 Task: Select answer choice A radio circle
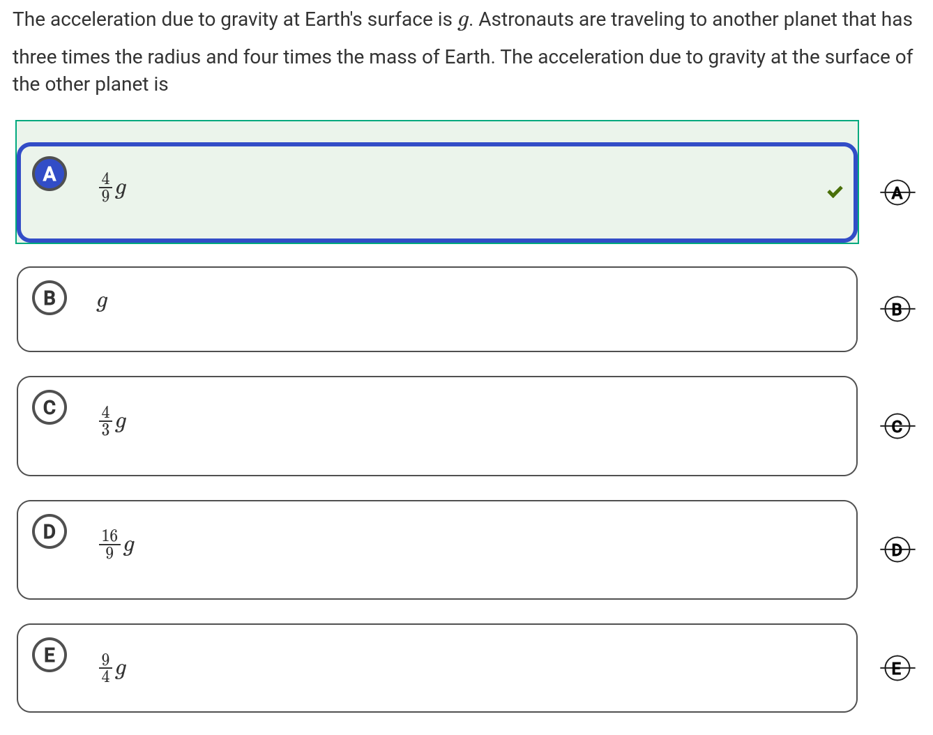click(x=50, y=174)
